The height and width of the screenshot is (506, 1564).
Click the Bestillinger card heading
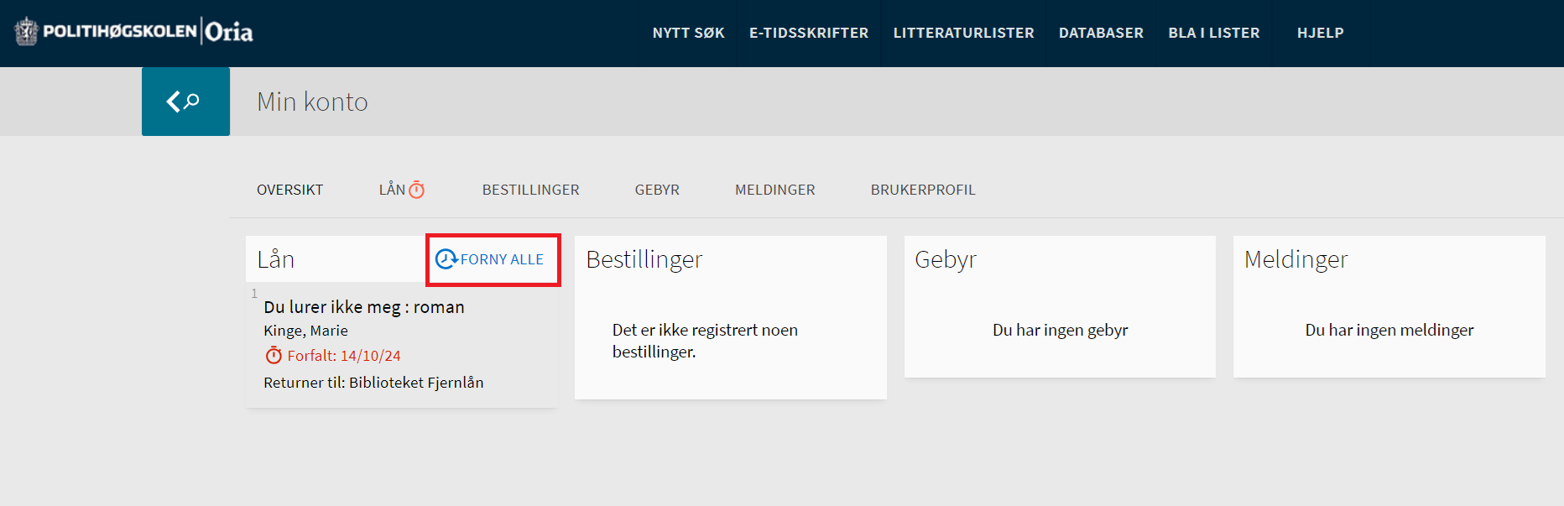pyautogui.click(x=644, y=260)
